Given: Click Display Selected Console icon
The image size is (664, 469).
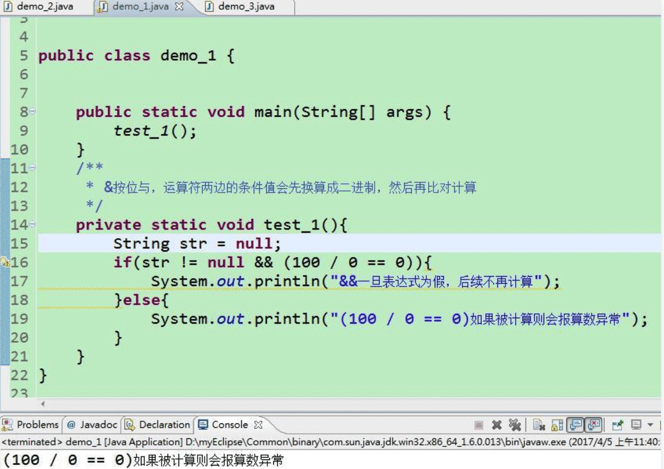Looking at the screenshot, I should tap(636, 425).
